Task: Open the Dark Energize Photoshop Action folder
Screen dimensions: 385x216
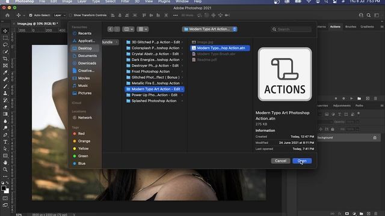Action: (x=154, y=60)
